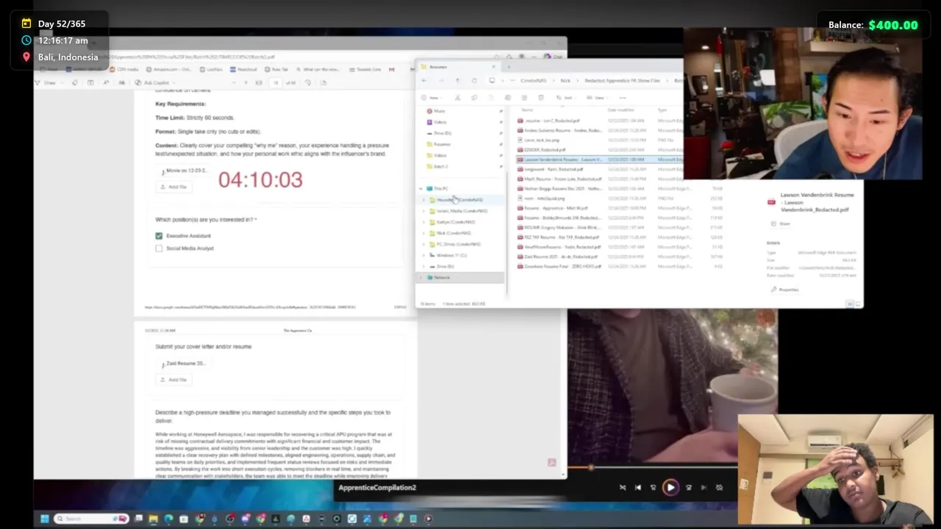
Task: Open the Zaid Resume uploaded file chip
Action: (185, 364)
